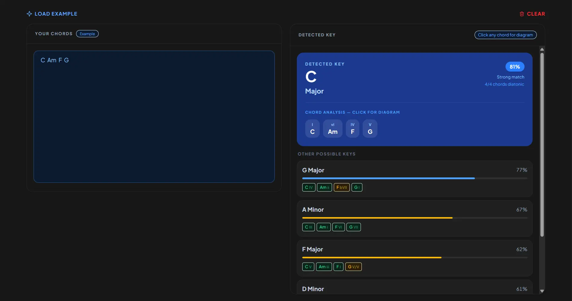Load the example chord progression
Image resolution: width=572 pixels, height=301 pixels.
[52, 14]
